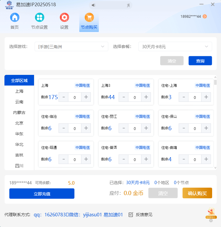Image resolution: width=221 pixels, height=227 pixels.
Task: Decrease quantity for 住宅-昭通 node
Action: tap(63, 159)
